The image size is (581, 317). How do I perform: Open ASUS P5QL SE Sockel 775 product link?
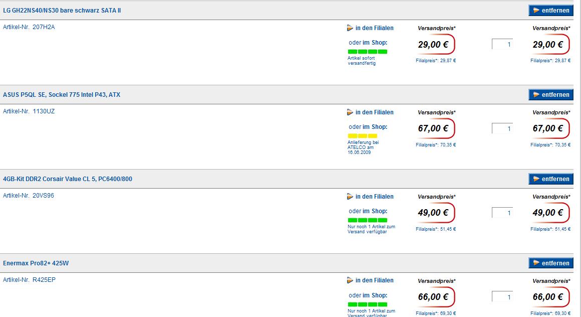(62, 95)
